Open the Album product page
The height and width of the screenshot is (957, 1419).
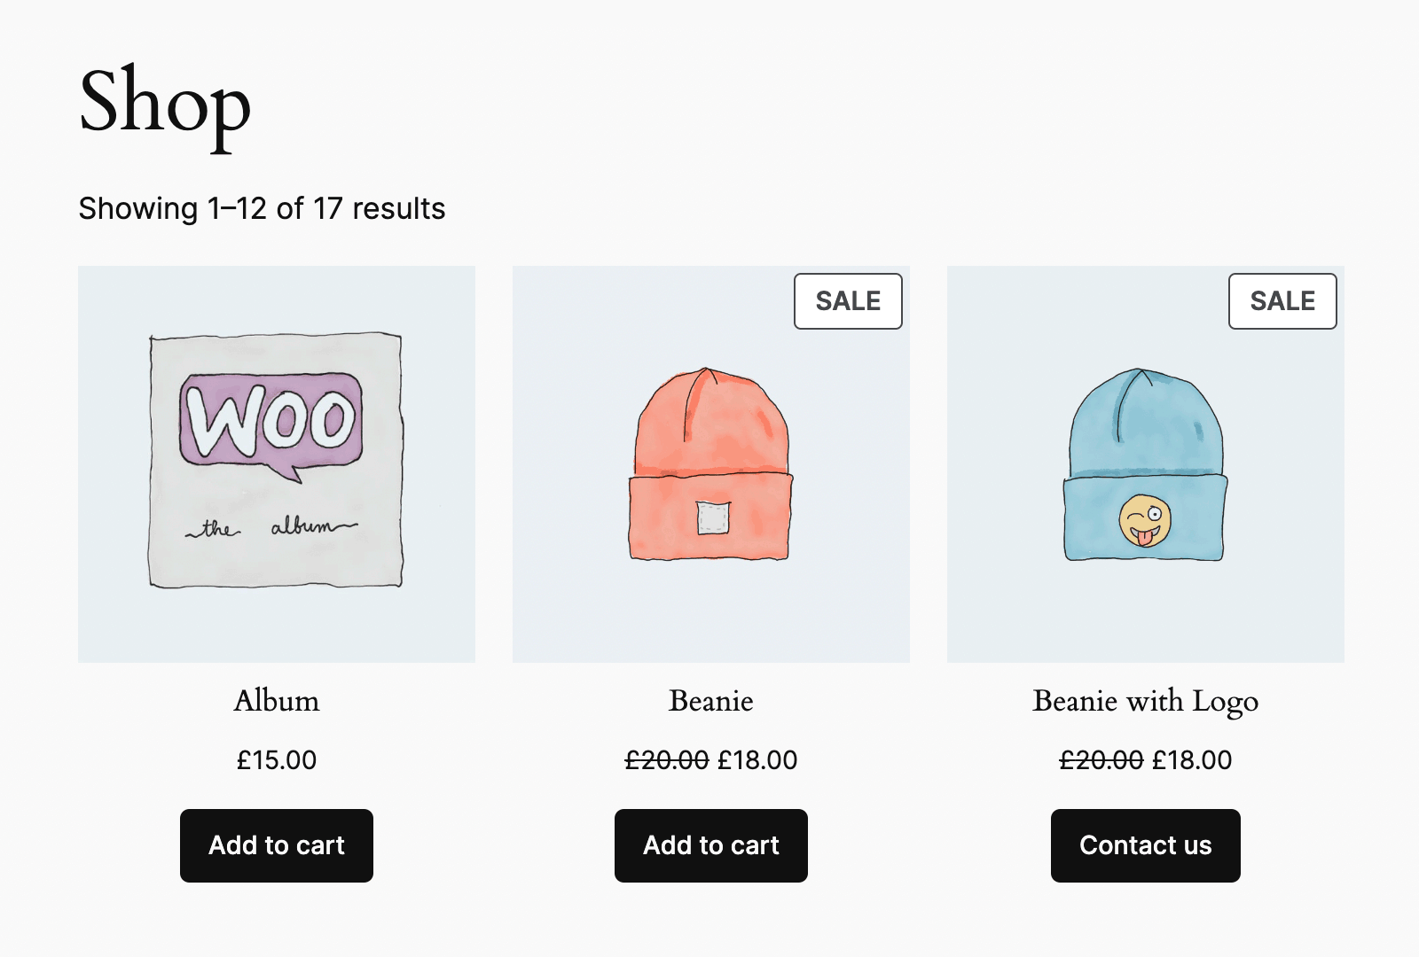[x=276, y=701]
